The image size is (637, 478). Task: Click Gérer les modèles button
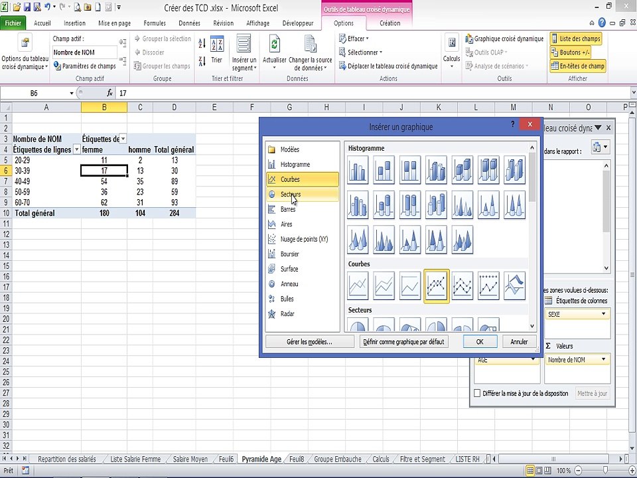(x=310, y=341)
